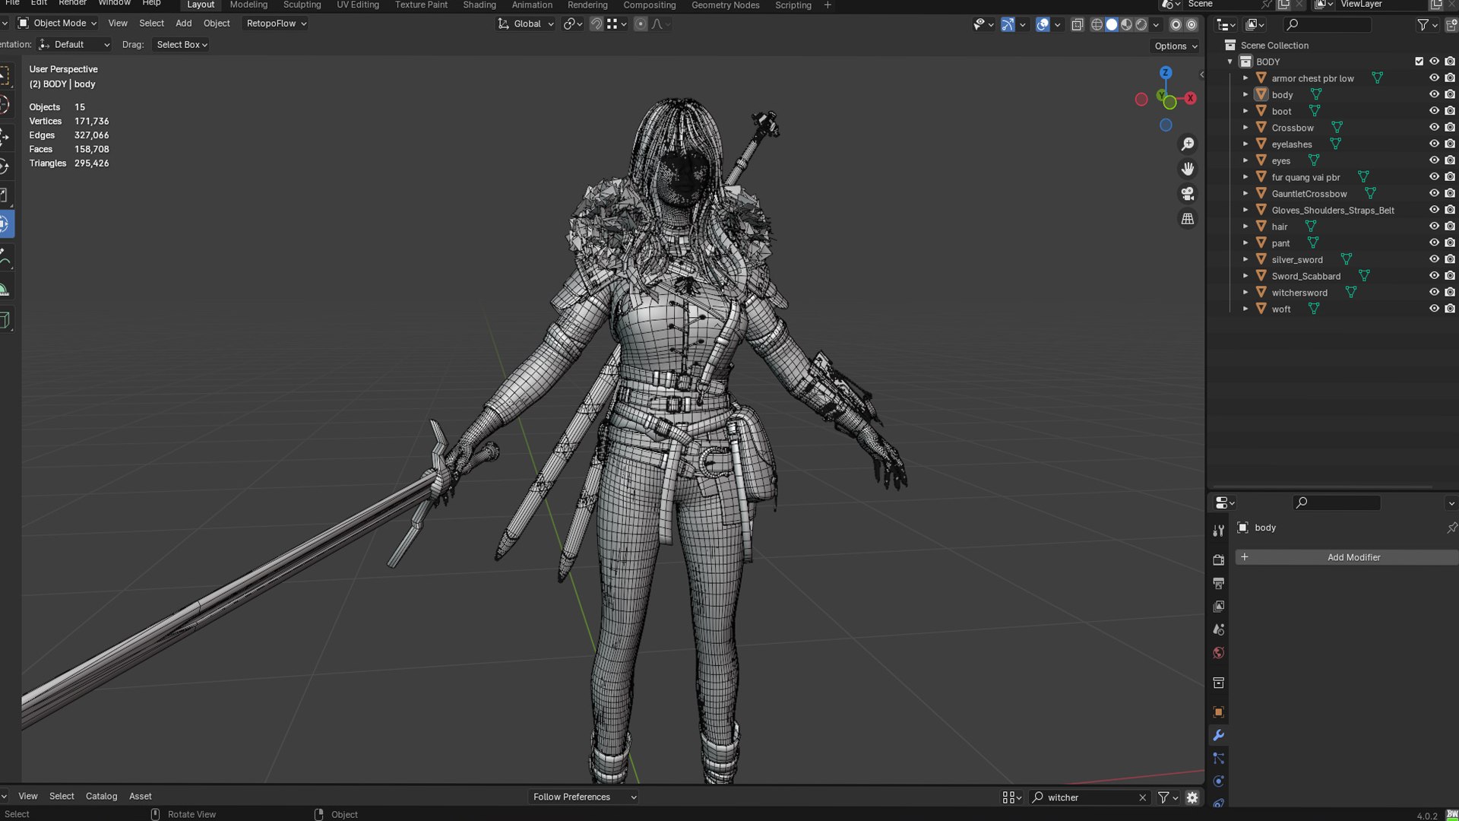
Task: Click the Z axis on navigation gizmo
Action: [x=1166, y=73]
